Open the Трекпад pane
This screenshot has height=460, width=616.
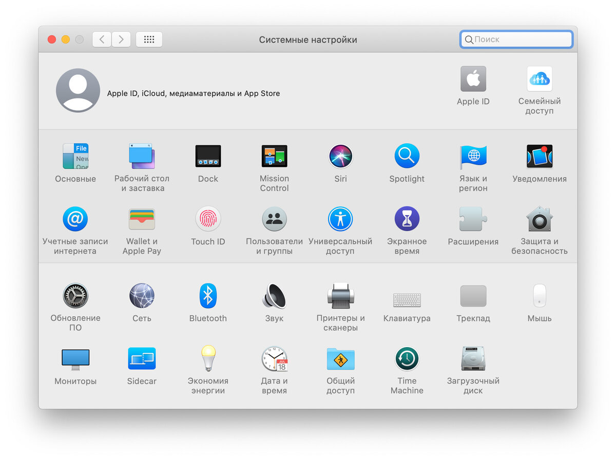pos(473,296)
